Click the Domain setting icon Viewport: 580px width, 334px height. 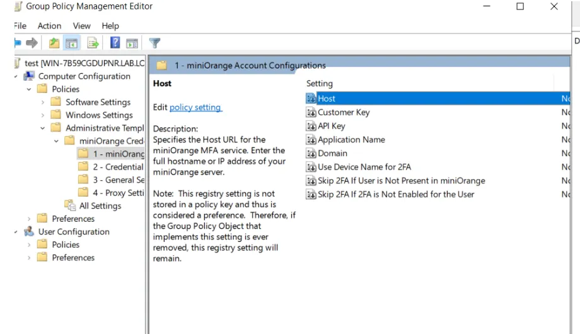311,153
